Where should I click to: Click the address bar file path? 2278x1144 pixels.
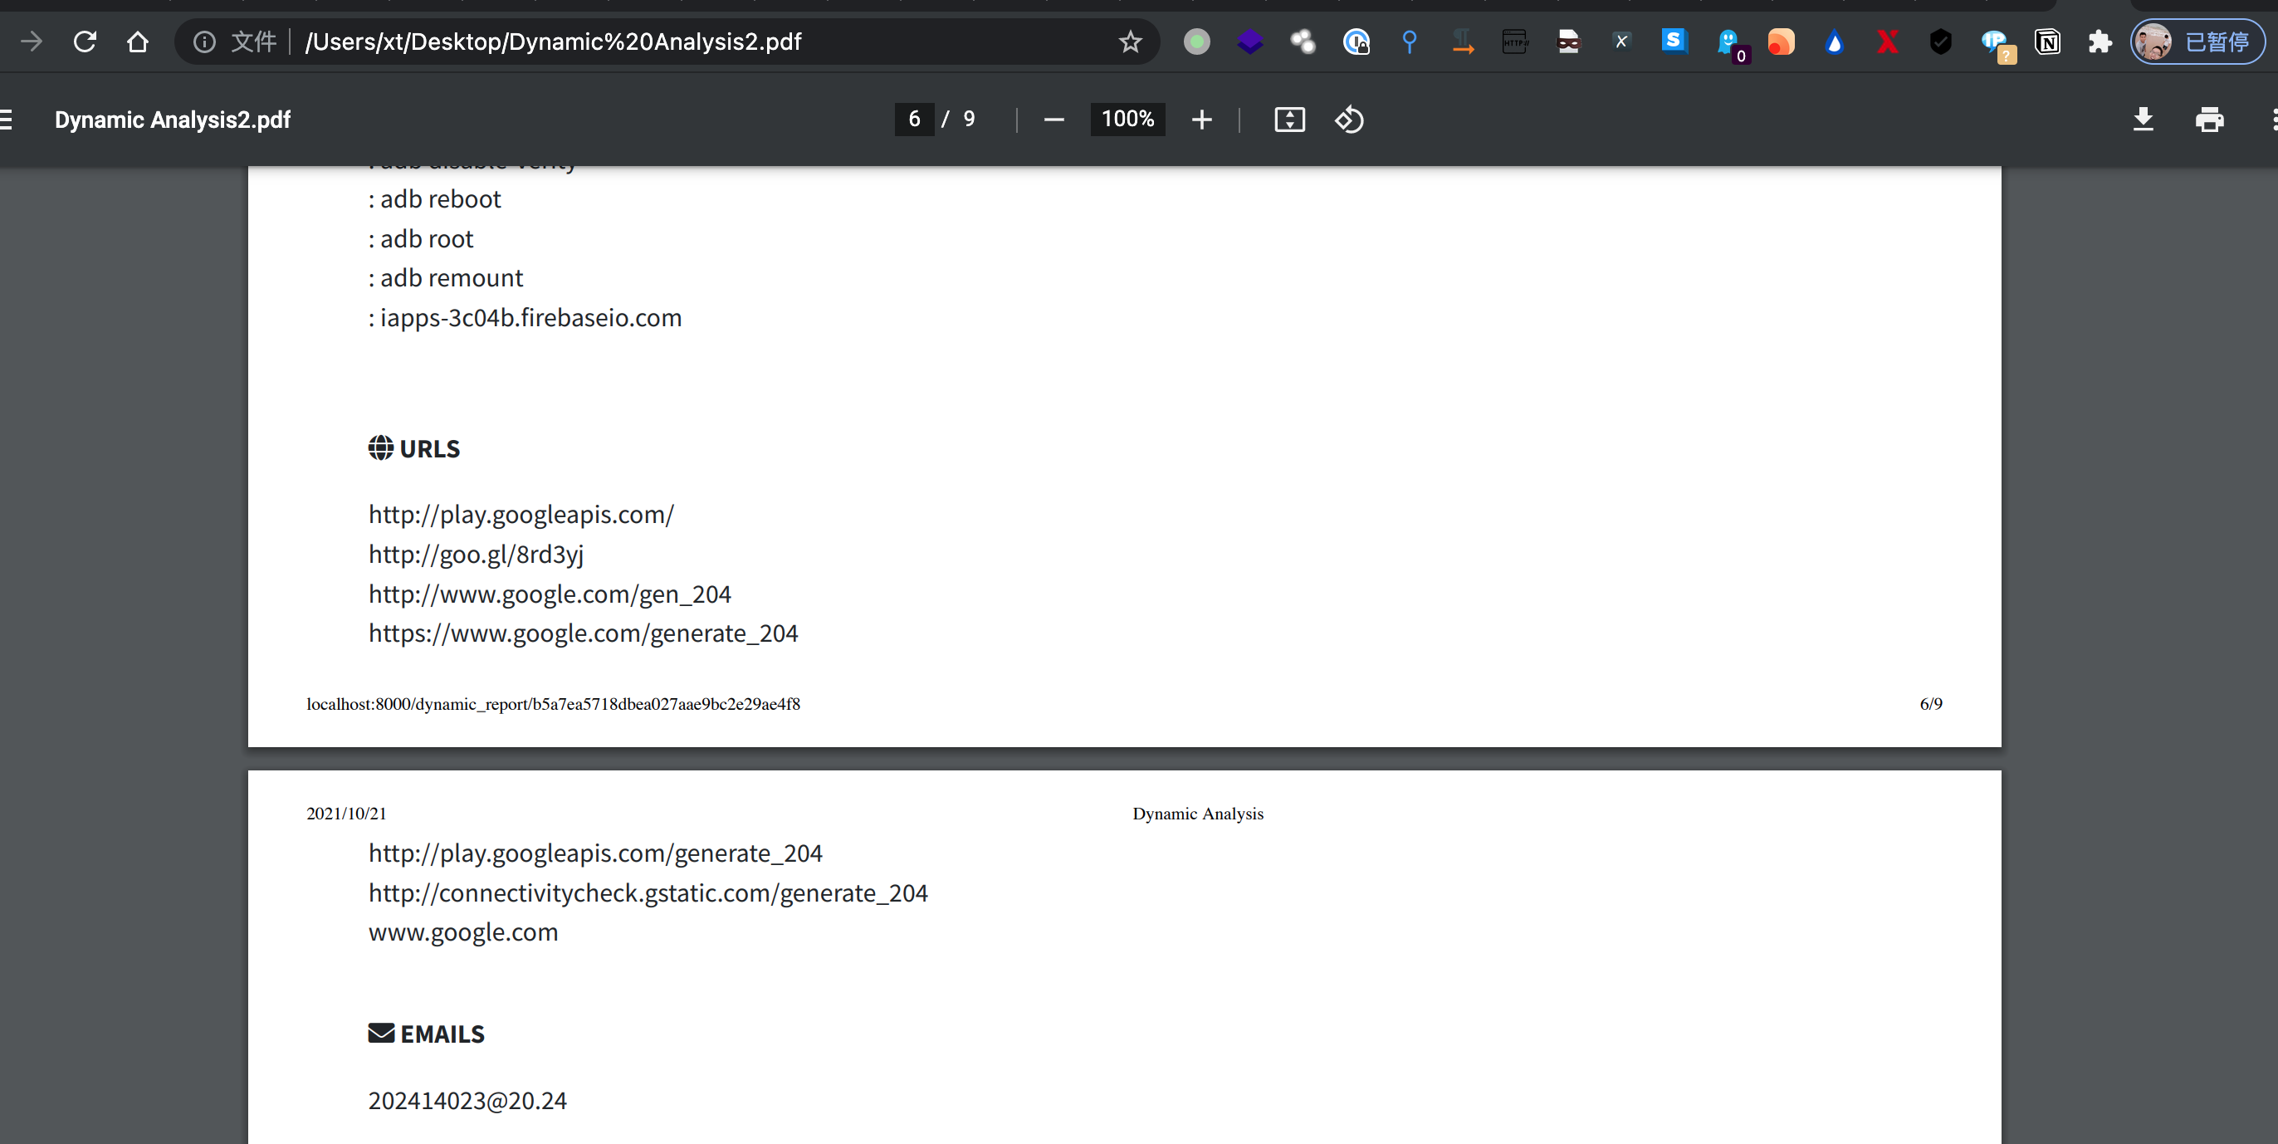pos(553,42)
